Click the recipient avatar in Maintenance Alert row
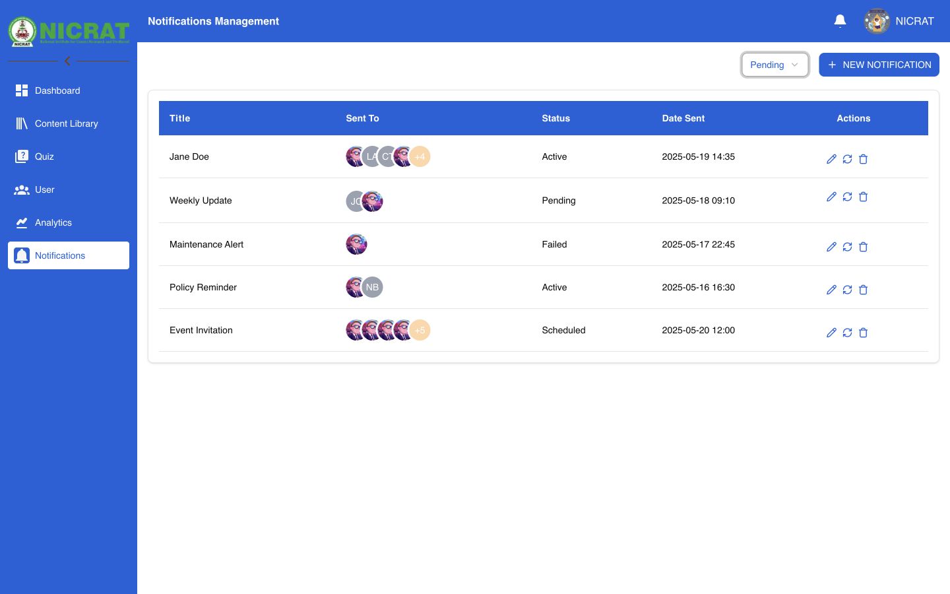The width and height of the screenshot is (950, 594). 357,244
